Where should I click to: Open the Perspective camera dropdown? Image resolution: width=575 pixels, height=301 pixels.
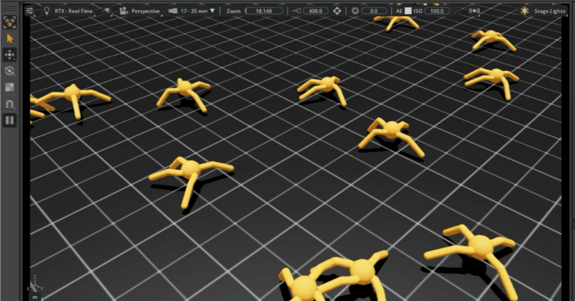146,11
